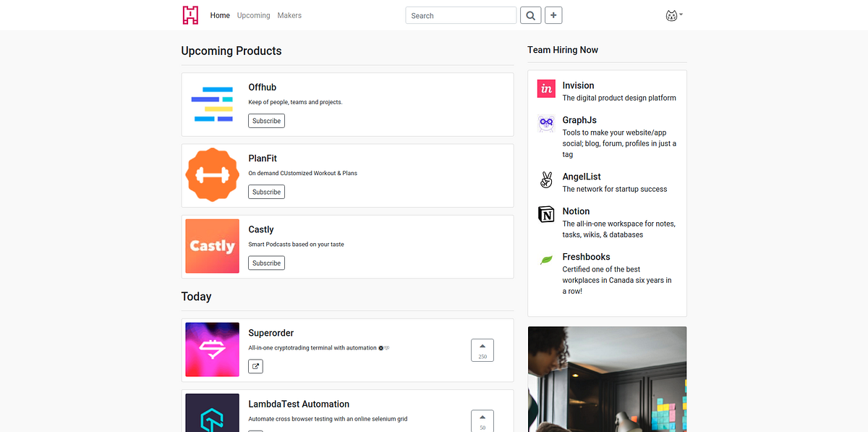This screenshot has width=868, height=432.
Task: Upvote LambdaTest Automation
Action: tap(482, 420)
